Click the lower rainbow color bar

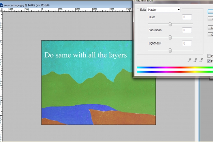pyautogui.click(x=175, y=72)
